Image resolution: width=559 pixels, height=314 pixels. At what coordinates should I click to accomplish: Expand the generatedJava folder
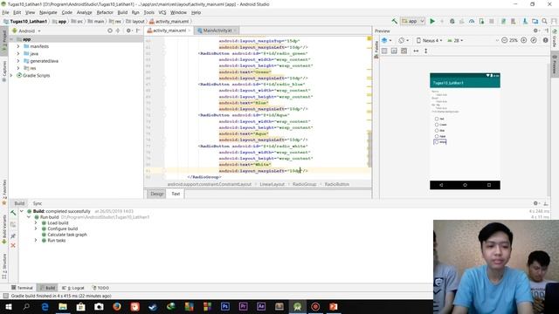(18, 61)
